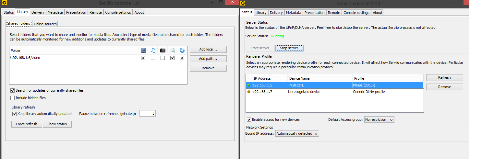Click the music note column header icon

(x=153, y=51)
